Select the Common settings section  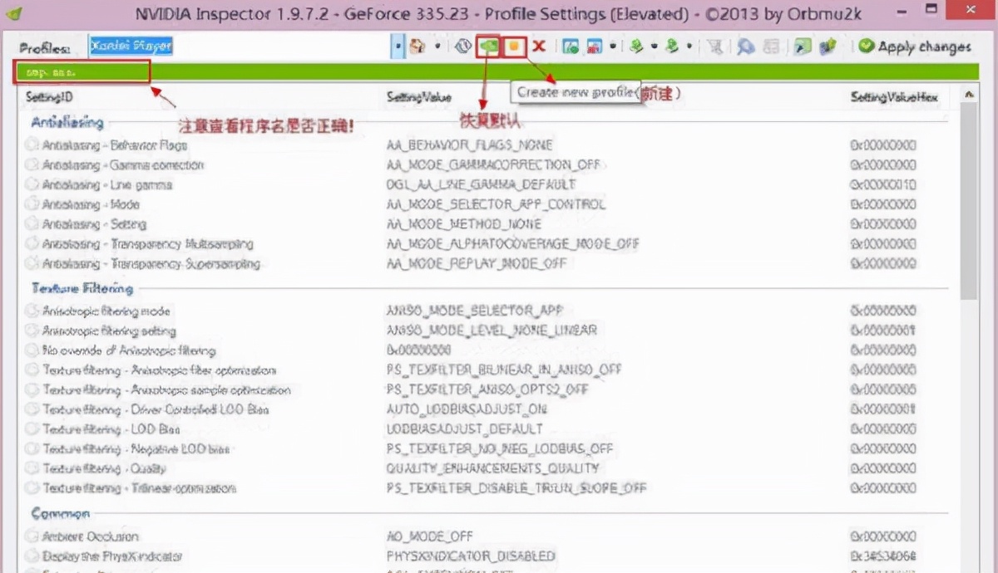[61, 514]
